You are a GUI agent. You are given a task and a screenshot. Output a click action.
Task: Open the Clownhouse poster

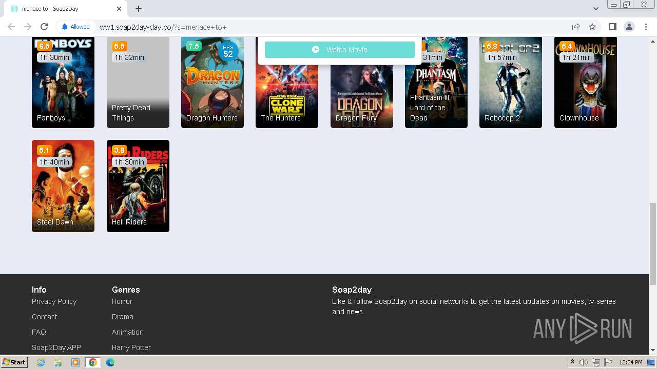pos(586,82)
